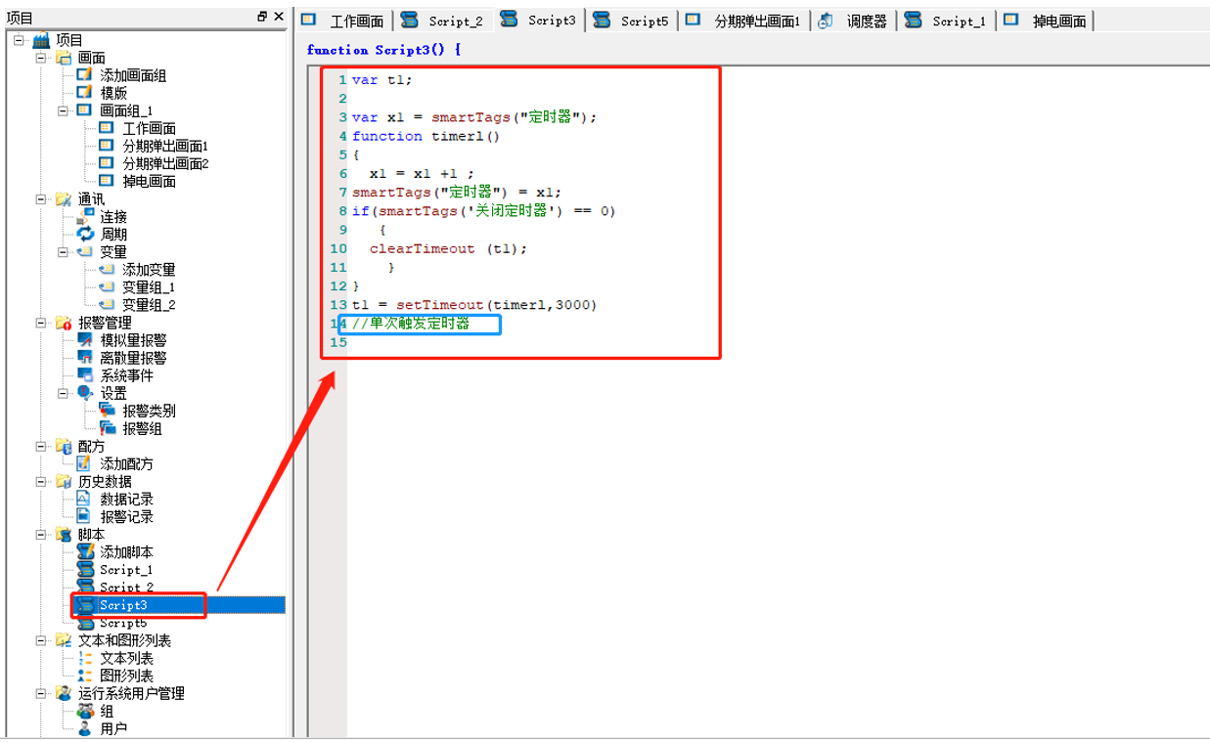Open the 报警组 alarm groups icon
1210x742 pixels.
click(107, 428)
